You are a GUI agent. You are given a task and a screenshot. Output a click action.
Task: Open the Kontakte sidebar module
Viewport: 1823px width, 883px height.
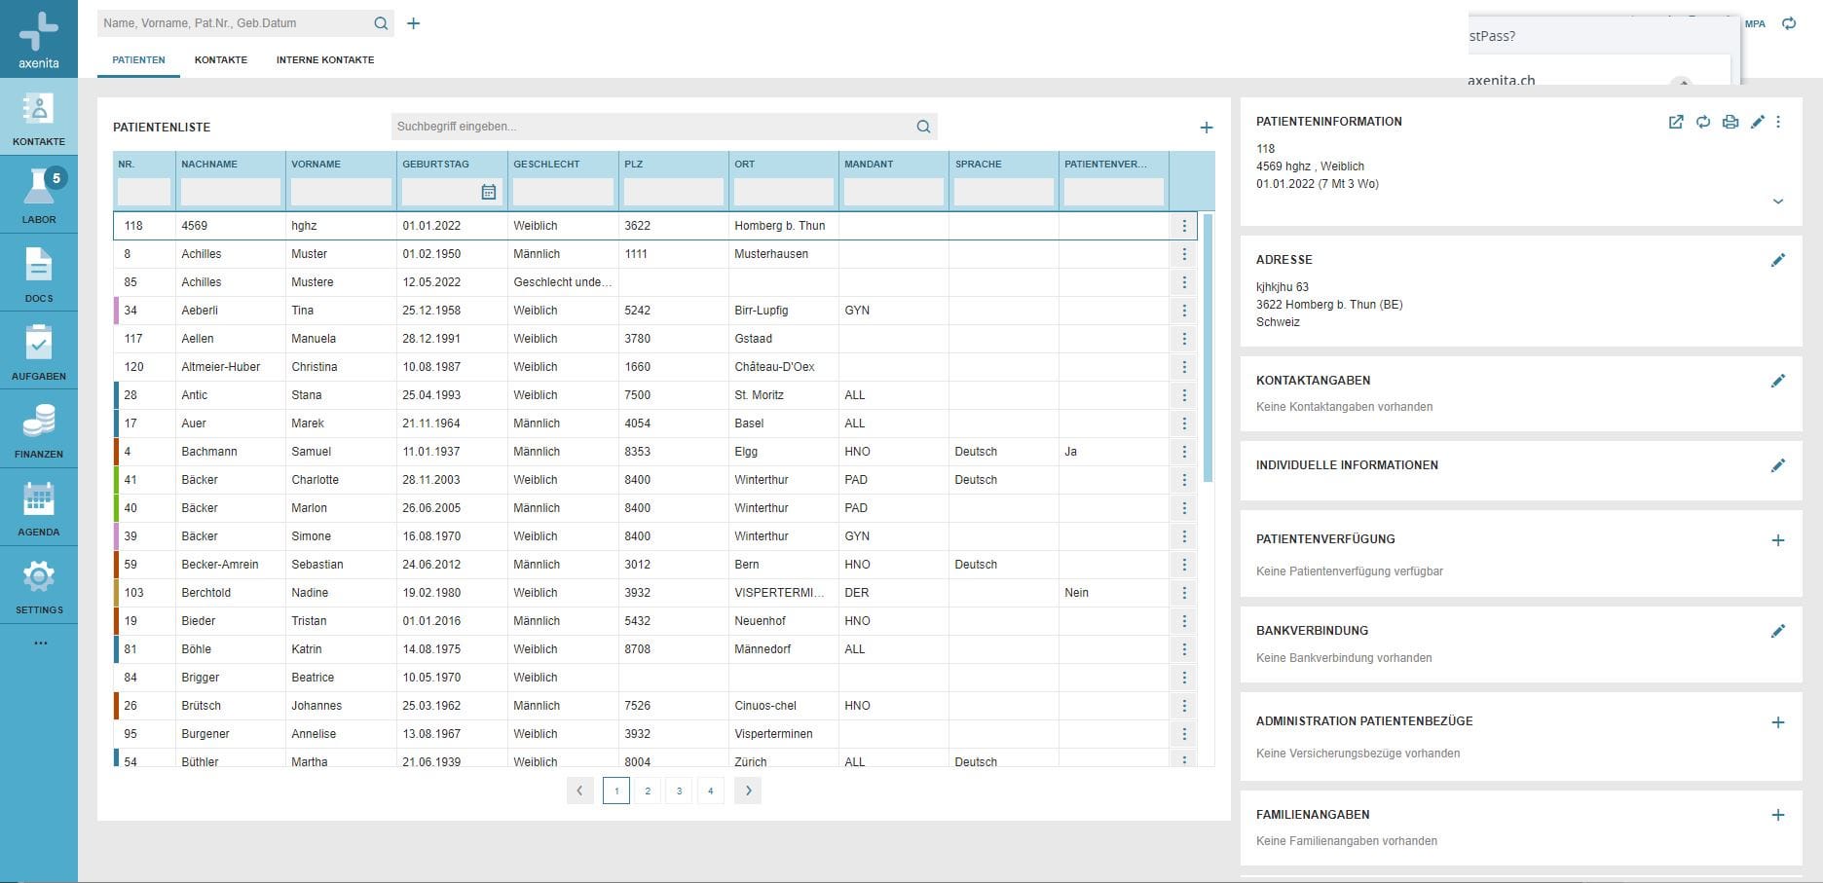[x=39, y=117]
